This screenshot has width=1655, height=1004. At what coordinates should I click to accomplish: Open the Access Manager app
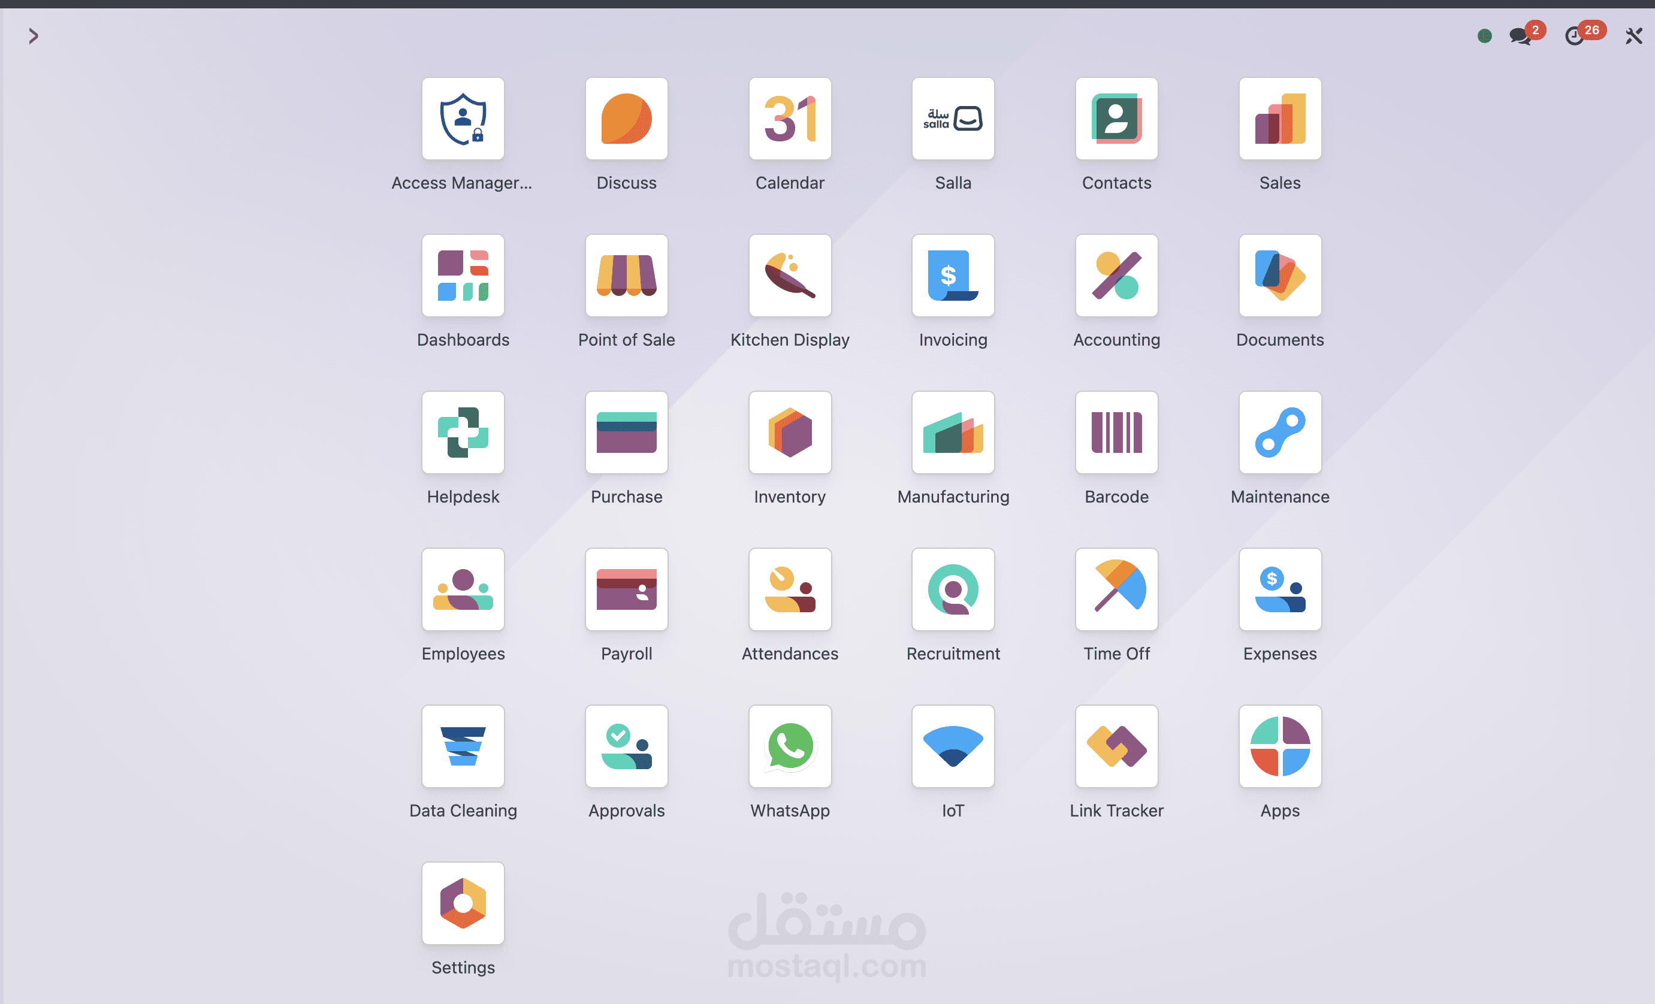click(x=463, y=119)
